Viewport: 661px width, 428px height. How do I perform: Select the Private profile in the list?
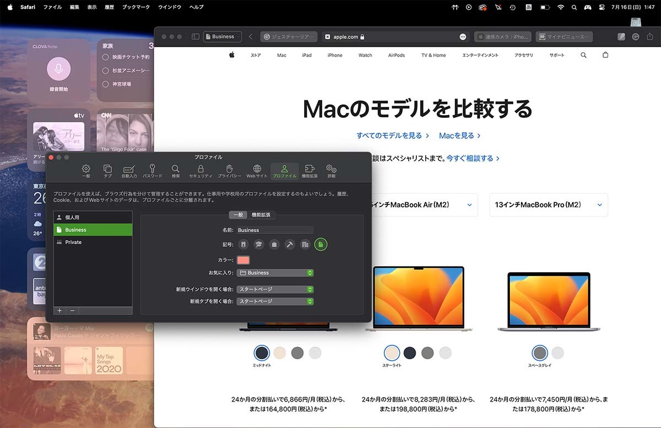click(93, 242)
